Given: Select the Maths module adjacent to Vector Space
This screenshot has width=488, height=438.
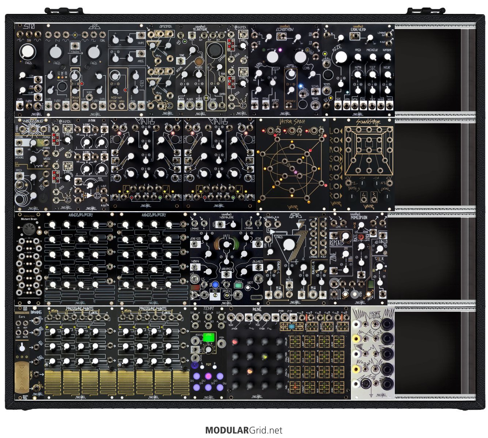Looking at the screenshot, I should pyautogui.click(x=219, y=164).
